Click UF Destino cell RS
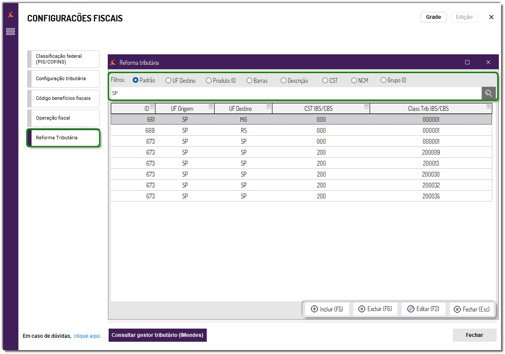505x354 pixels. click(x=244, y=131)
